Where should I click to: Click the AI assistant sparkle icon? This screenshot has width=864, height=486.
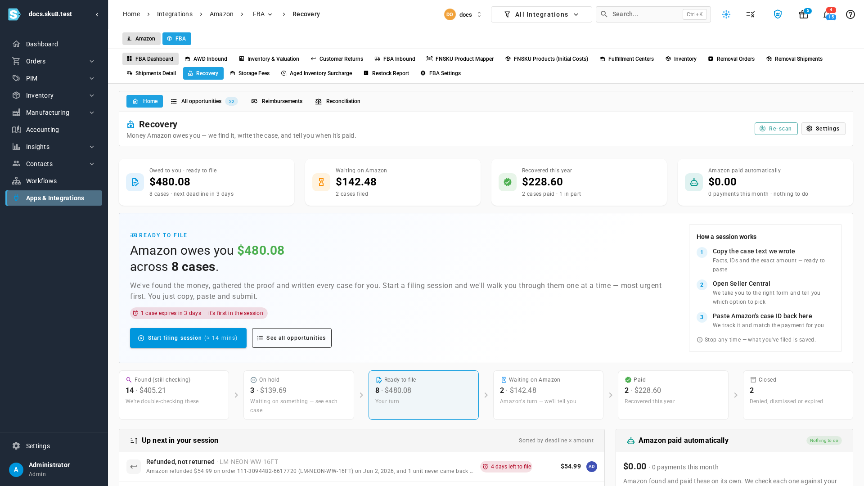coord(726,14)
